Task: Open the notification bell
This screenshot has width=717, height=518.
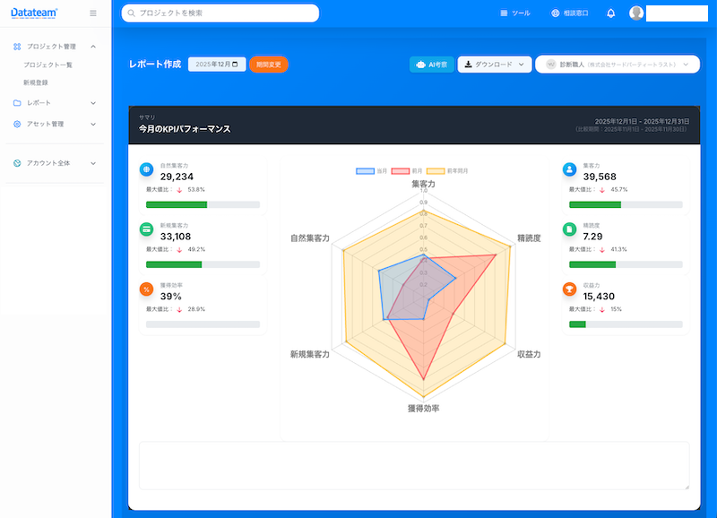Action: coord(610,13)
